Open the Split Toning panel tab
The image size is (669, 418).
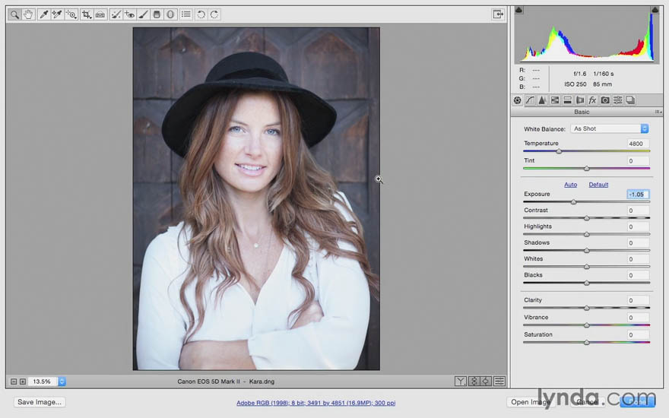pyautogui.click(x=567, y=100)
